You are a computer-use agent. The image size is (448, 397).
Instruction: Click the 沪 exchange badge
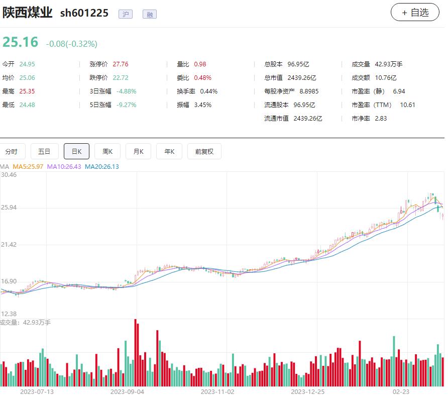(125, 14)
